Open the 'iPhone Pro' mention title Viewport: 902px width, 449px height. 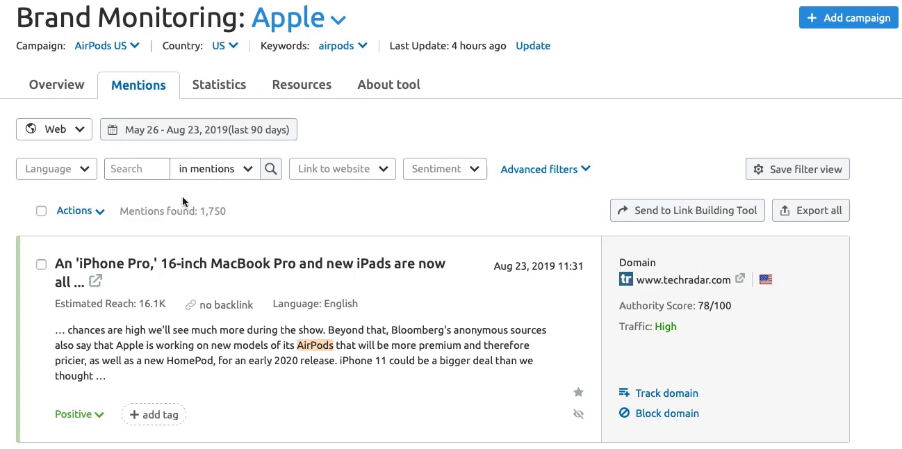coord(250,272)
